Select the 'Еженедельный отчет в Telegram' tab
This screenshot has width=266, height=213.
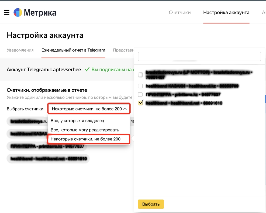[x=73, y=50]
